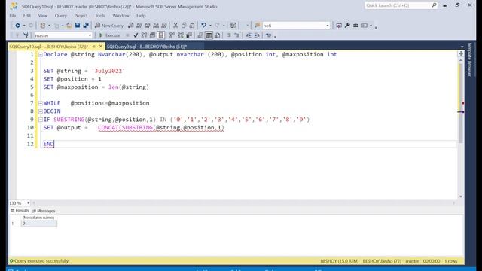Open the Tools menu
This screenshot has height=271, width=482.
point(100,15)
